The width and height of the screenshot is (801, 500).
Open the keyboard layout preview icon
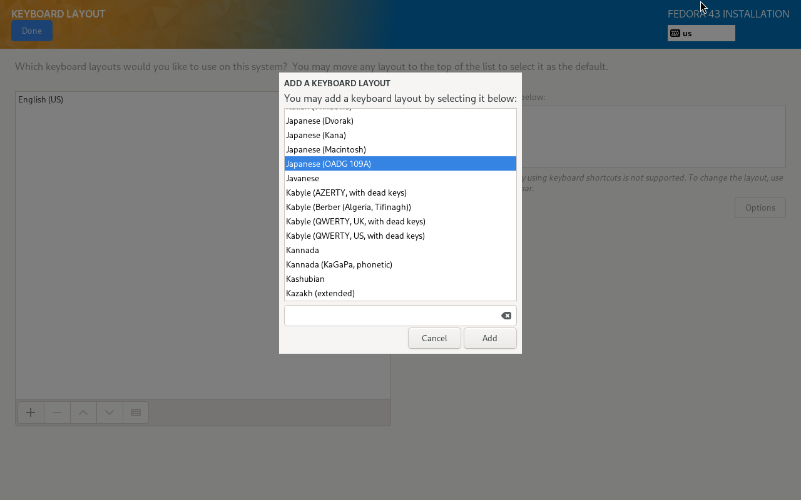136,412
